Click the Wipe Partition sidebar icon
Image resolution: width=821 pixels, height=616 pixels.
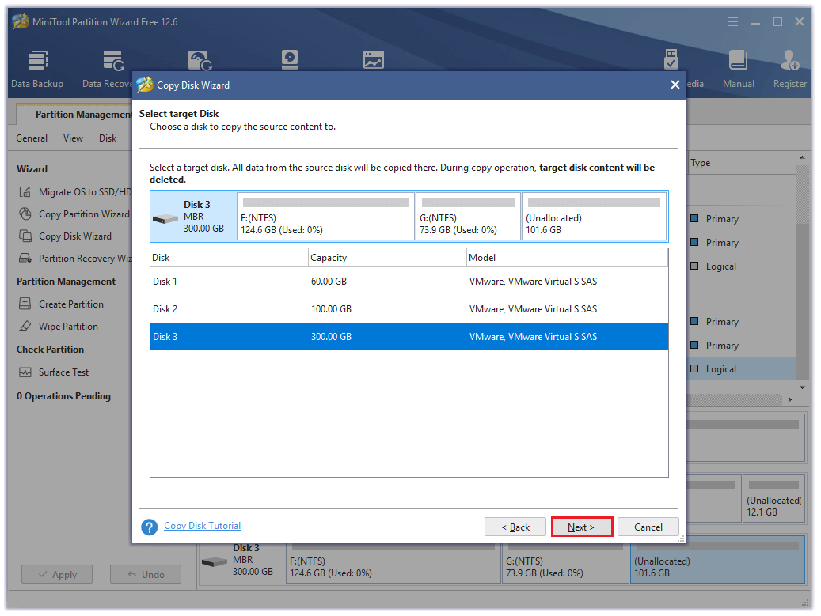click(25, 326)
